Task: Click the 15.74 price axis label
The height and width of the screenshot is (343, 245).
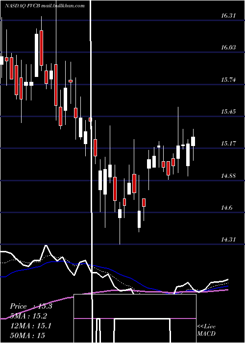Action: tap(228, 79)
